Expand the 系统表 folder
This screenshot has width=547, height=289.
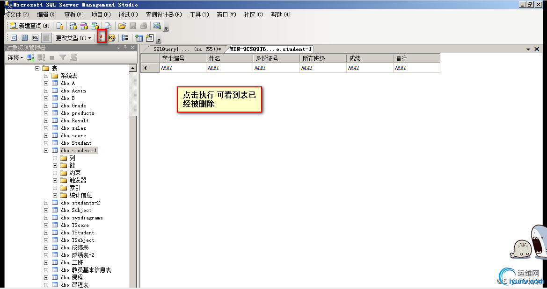46,76
